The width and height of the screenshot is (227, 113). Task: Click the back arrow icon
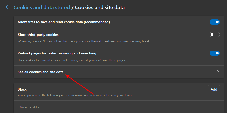(8, 7)
